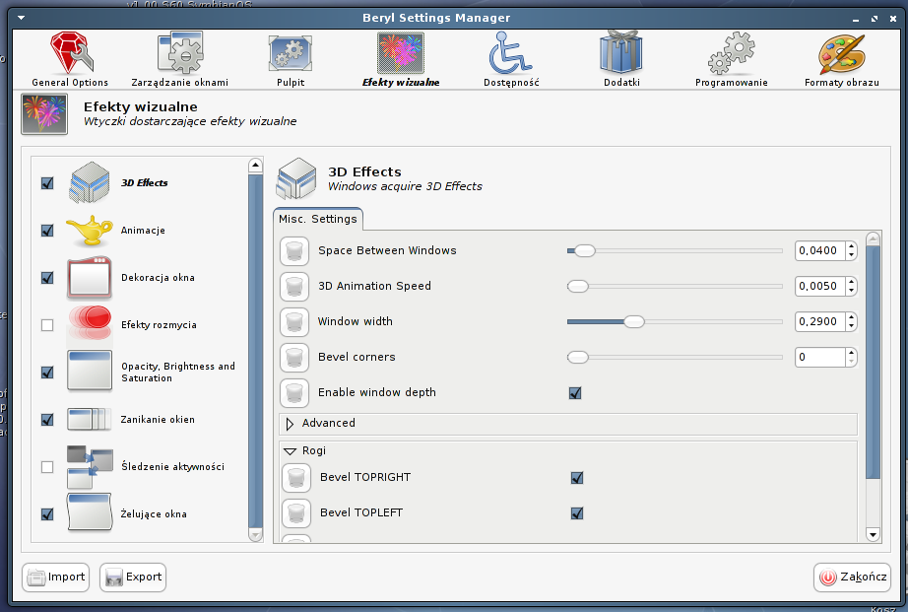Open Pulpit category icon
908x612 pixels.
pyautogui.click(x=291, y=54)
